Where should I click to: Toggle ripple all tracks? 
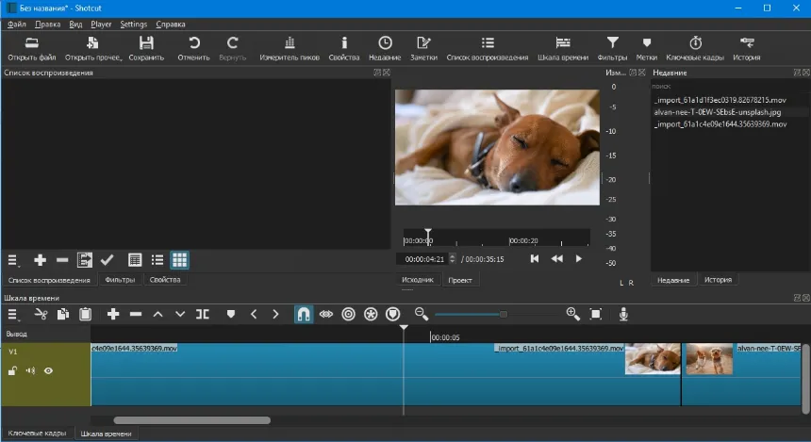click(371, 314)
